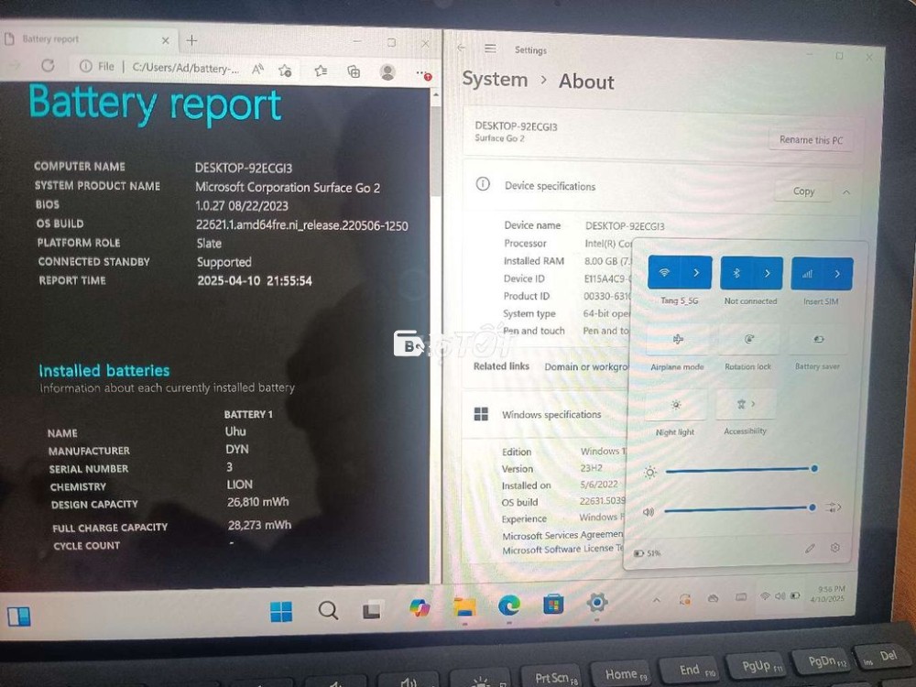The height and width of the screenshot is (687, 916).
Task: Select the full charge capacity 28,273 mWh
Action: 259,525
